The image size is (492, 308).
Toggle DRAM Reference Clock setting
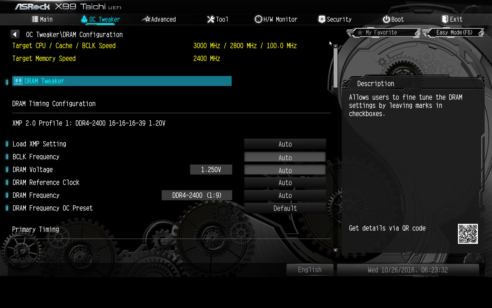[x=285, y=182]
